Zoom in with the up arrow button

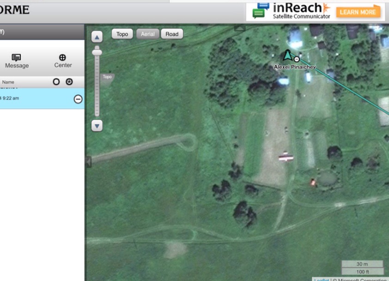pos(97,37)
